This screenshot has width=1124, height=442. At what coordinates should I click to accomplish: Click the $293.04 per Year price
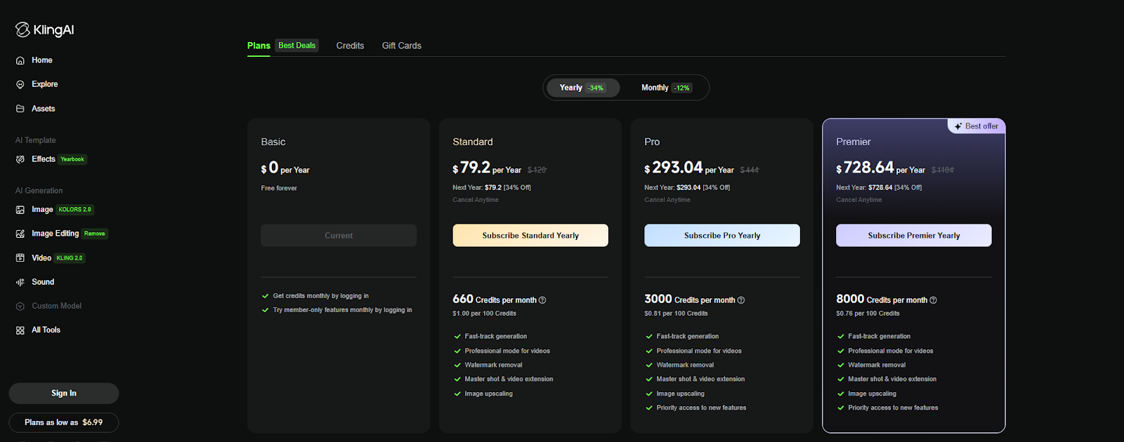(689, 168)
